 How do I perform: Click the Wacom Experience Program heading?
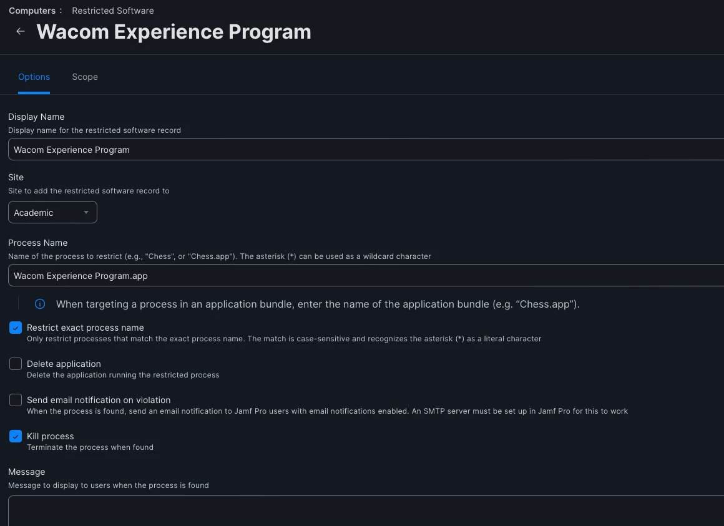click(x=174, y=32)
